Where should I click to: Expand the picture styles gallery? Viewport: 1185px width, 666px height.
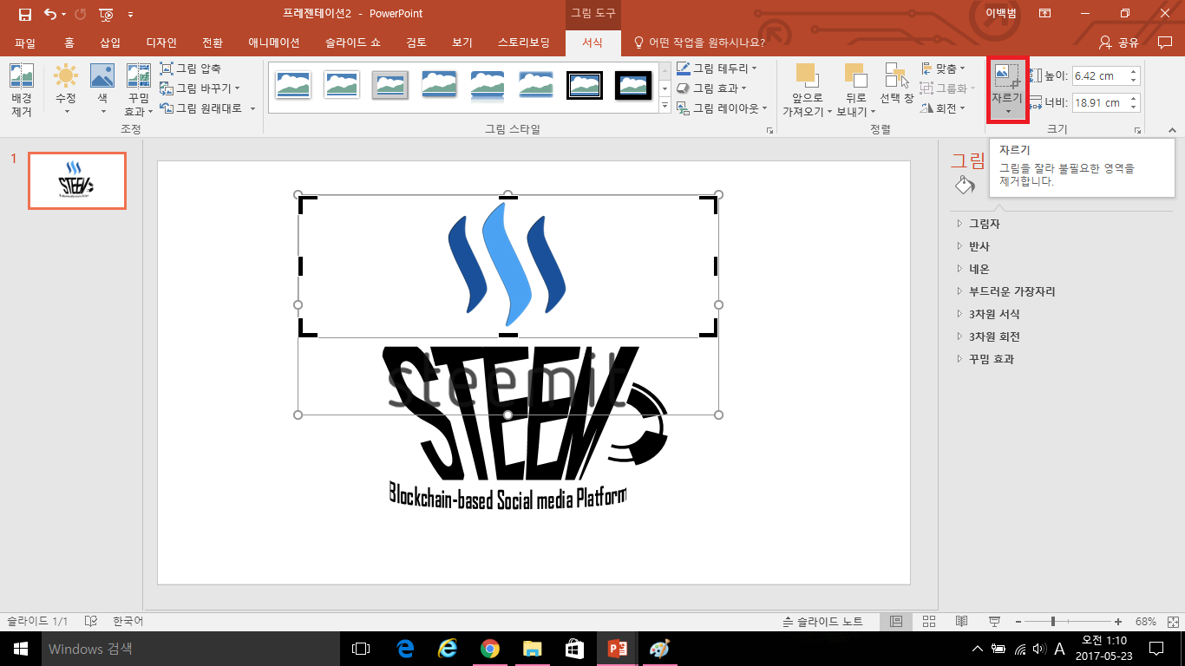click(665, 106)
